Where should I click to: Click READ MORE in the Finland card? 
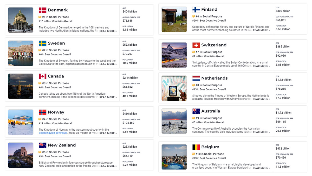pyautogui.click(x=261, y=30)
